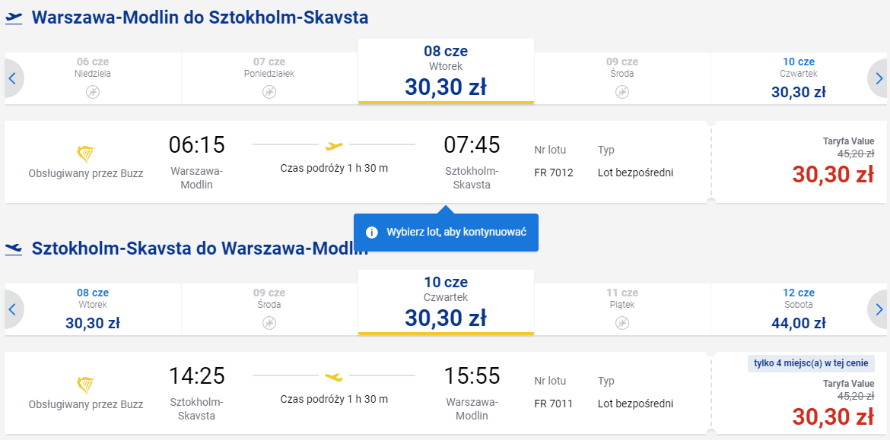The image size is (890, 440).
Task: Click outbound Taryfa Value price 30,30 zł
Action: [833, 176]
